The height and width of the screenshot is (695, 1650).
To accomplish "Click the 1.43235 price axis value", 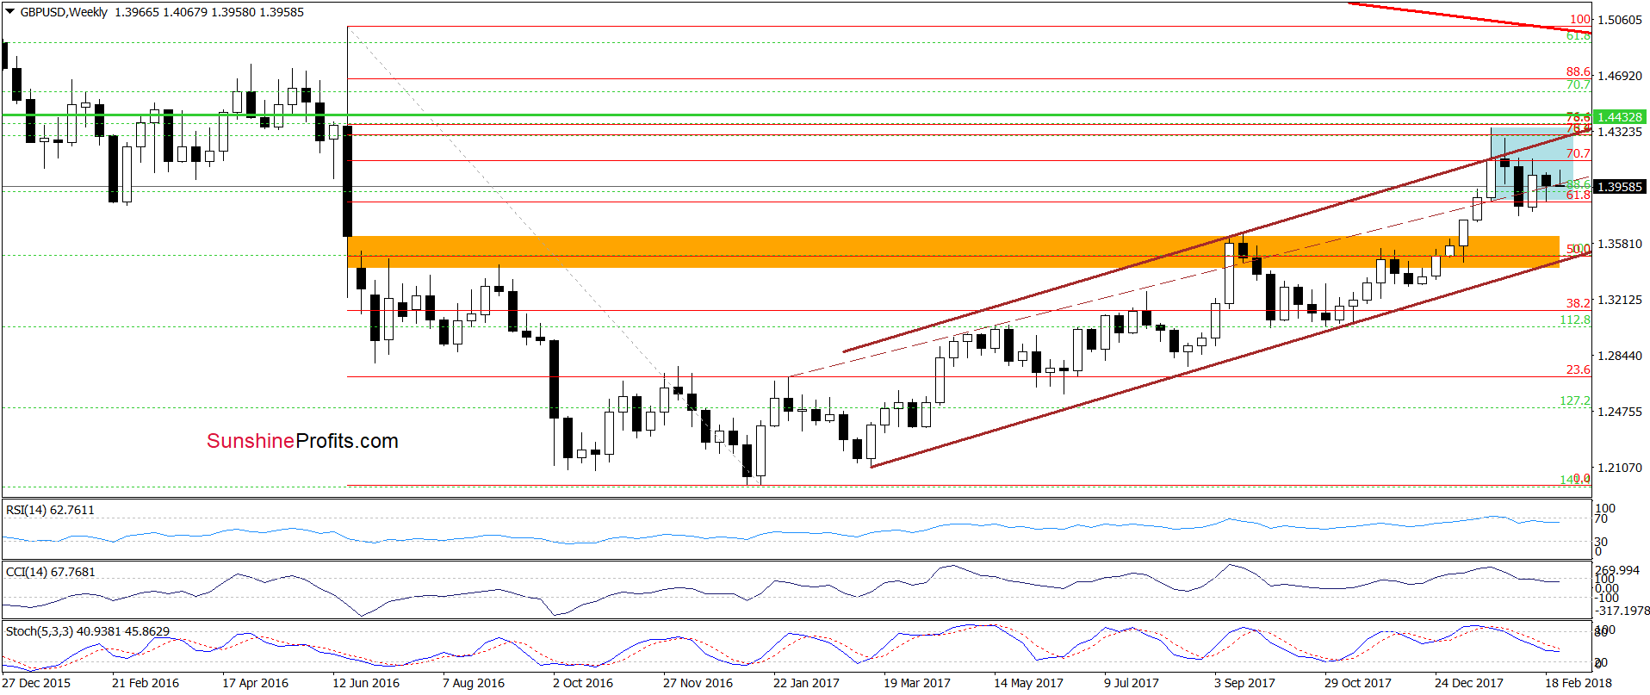I will 1620,132.
